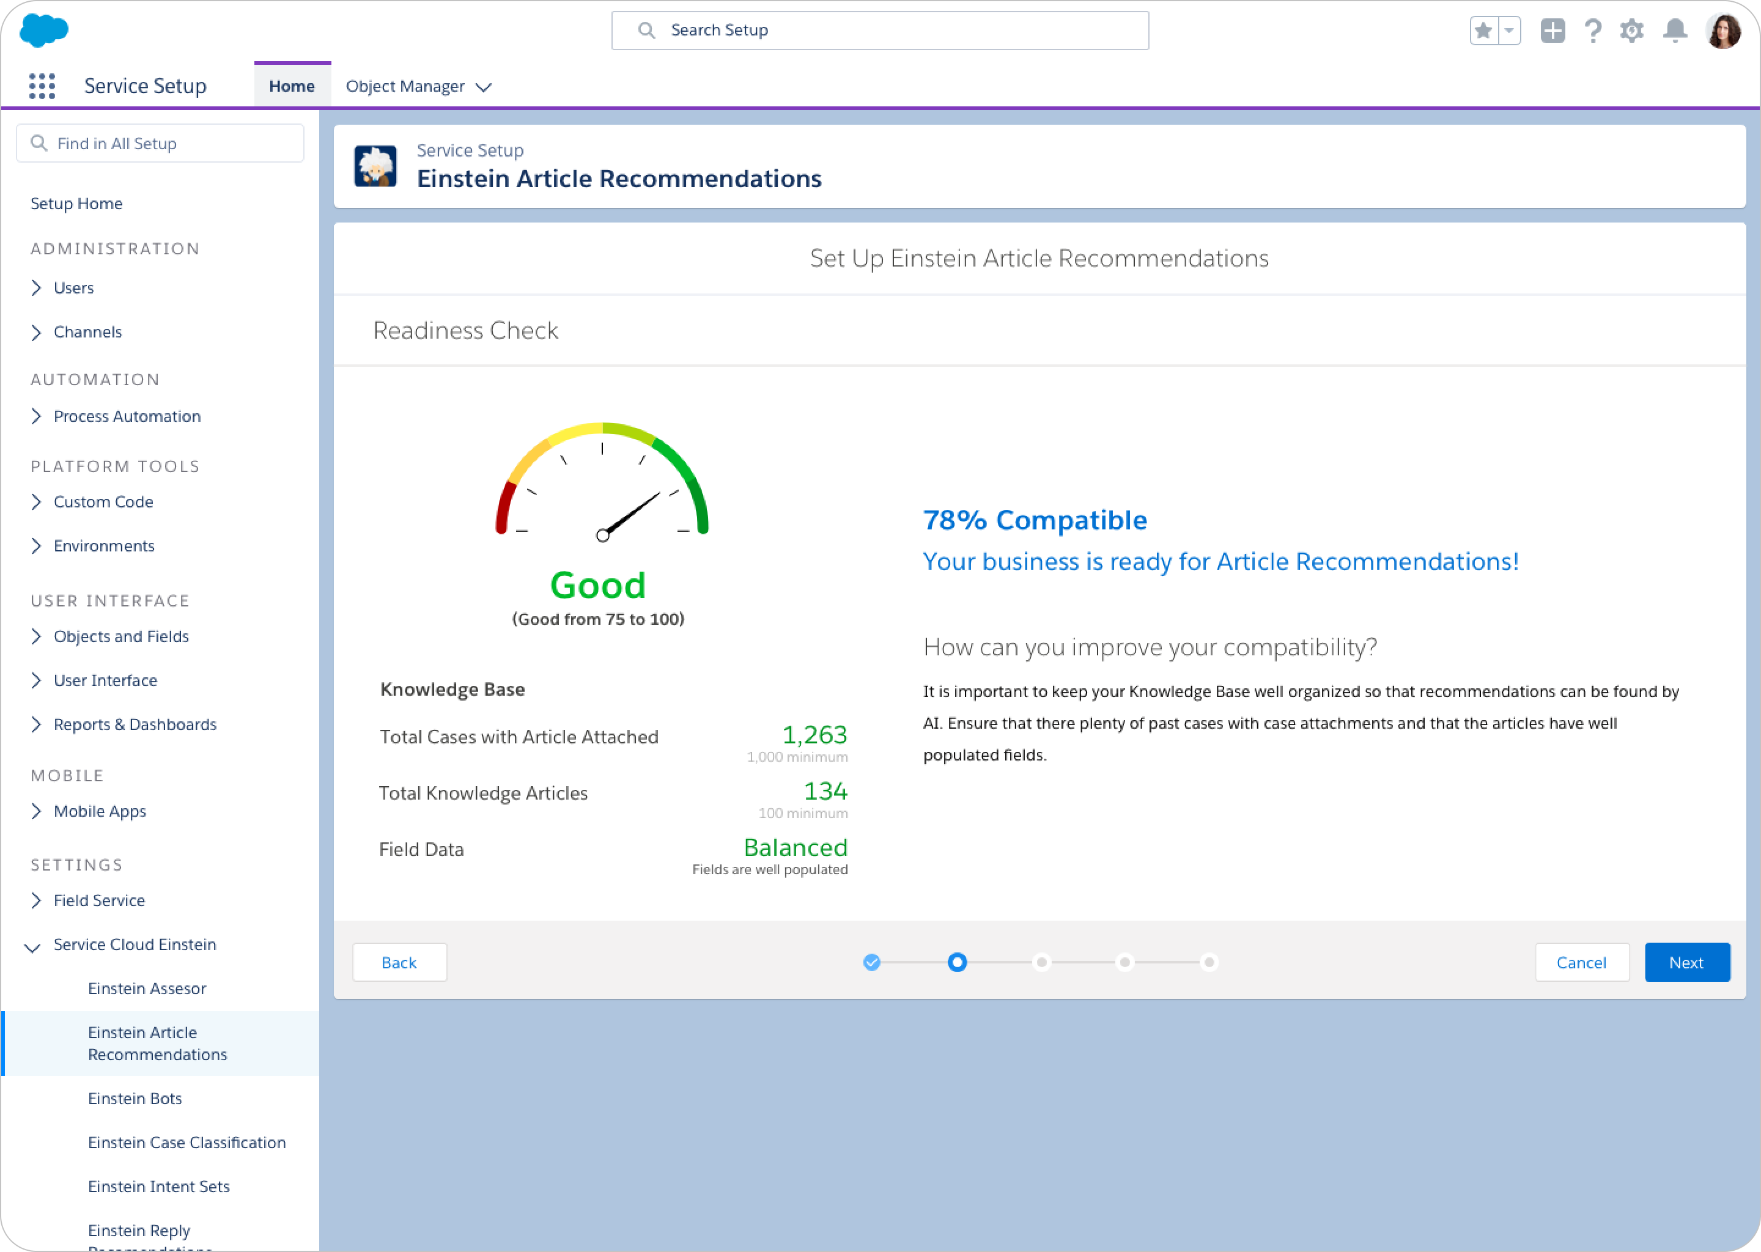The width and height of the screenshot is (1761, 1252).
Task: Click the '78% Compatible' heading
Action: [x=1035, y=520]
